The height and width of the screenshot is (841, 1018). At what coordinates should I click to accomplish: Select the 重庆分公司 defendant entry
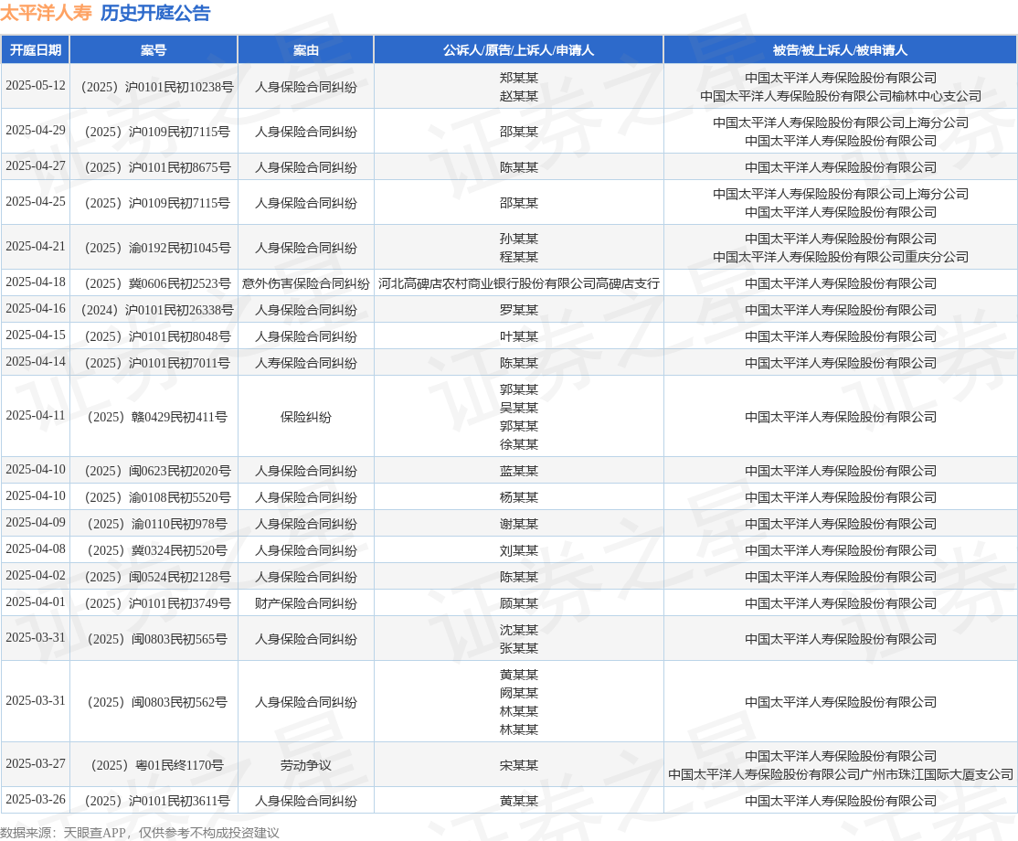(x=840, y=257)
